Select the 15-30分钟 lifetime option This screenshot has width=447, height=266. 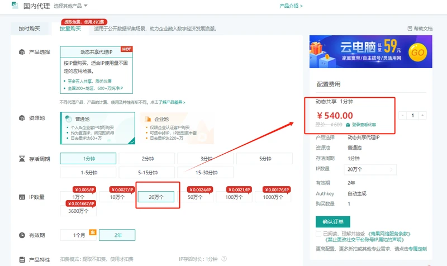click(x=206, y=173)
